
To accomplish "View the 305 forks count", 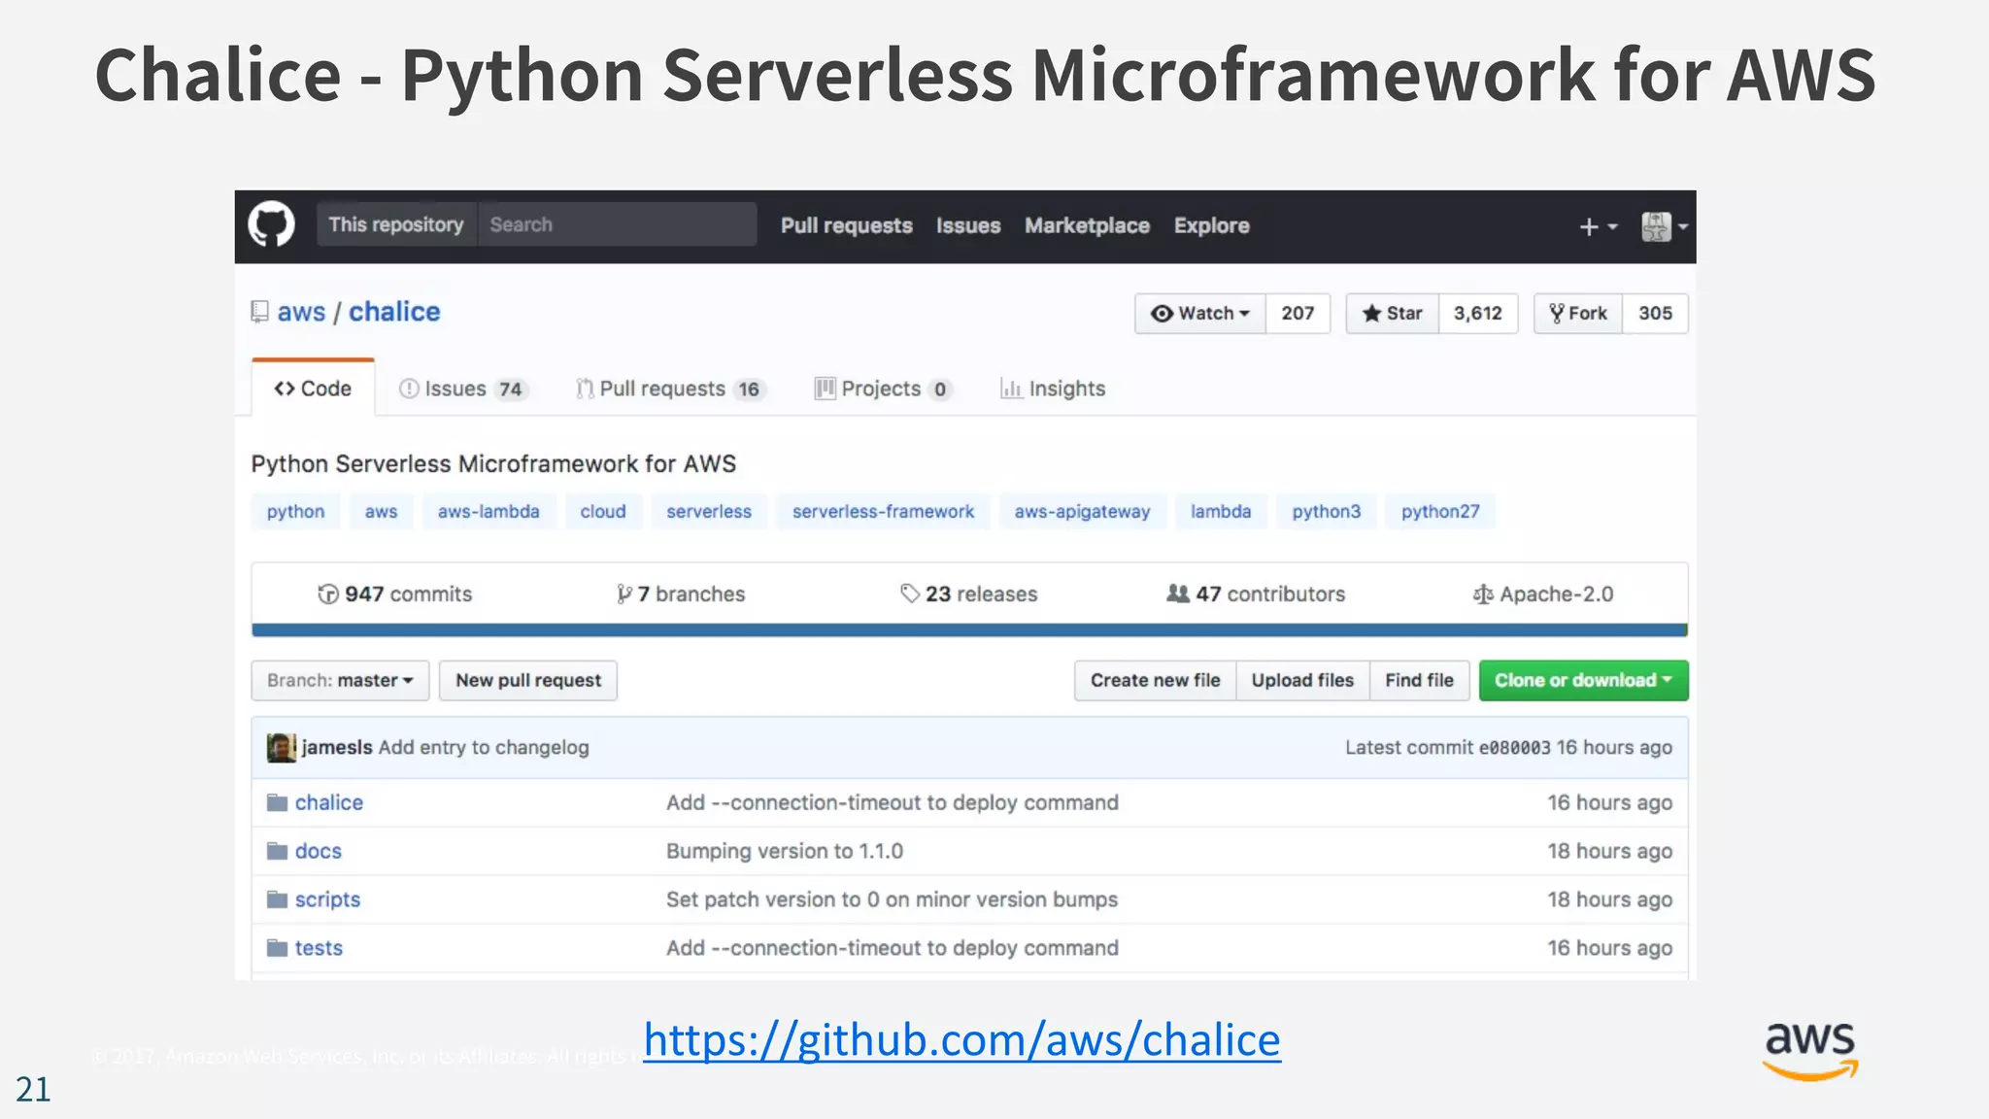I will 1656,314.
